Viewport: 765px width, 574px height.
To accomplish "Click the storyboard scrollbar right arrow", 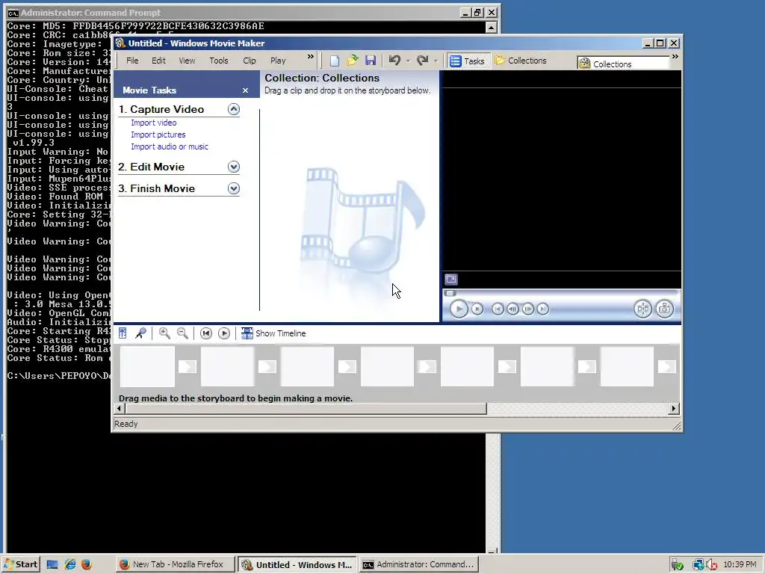I will pyautogui.click(x=674, y=409).
